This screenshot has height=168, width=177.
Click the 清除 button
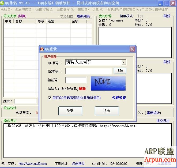120,71
